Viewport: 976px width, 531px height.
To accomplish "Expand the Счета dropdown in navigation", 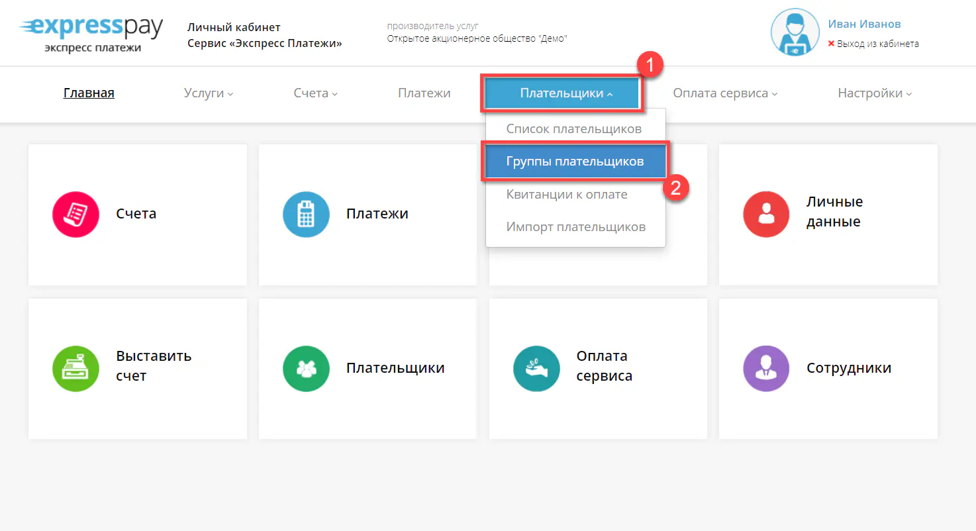I will (315, 93).
